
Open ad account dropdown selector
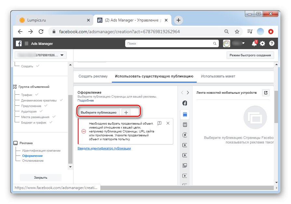pyautogui.click(x=41, y=55)
